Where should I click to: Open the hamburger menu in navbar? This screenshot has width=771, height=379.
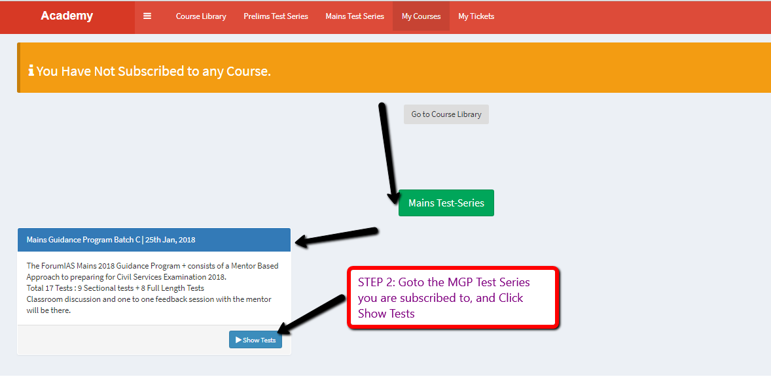(x=147, y=16)
